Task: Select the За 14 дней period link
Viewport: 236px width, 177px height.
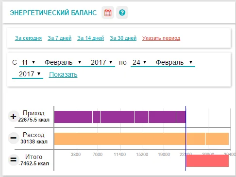Action: point(90,38)
